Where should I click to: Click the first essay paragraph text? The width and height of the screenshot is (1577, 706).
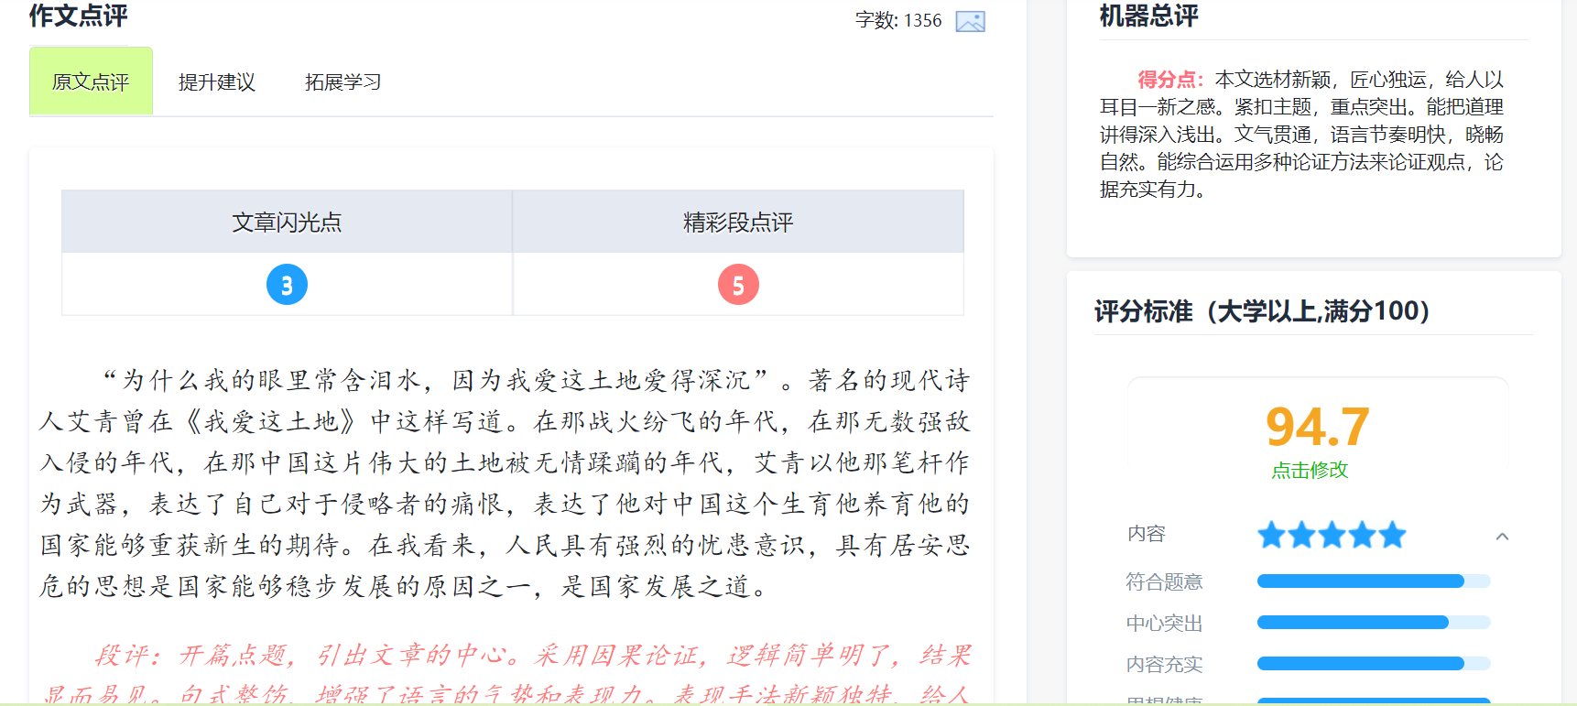[x=504, y=483]
